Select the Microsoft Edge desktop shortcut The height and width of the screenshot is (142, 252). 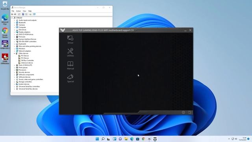(5, 19)
